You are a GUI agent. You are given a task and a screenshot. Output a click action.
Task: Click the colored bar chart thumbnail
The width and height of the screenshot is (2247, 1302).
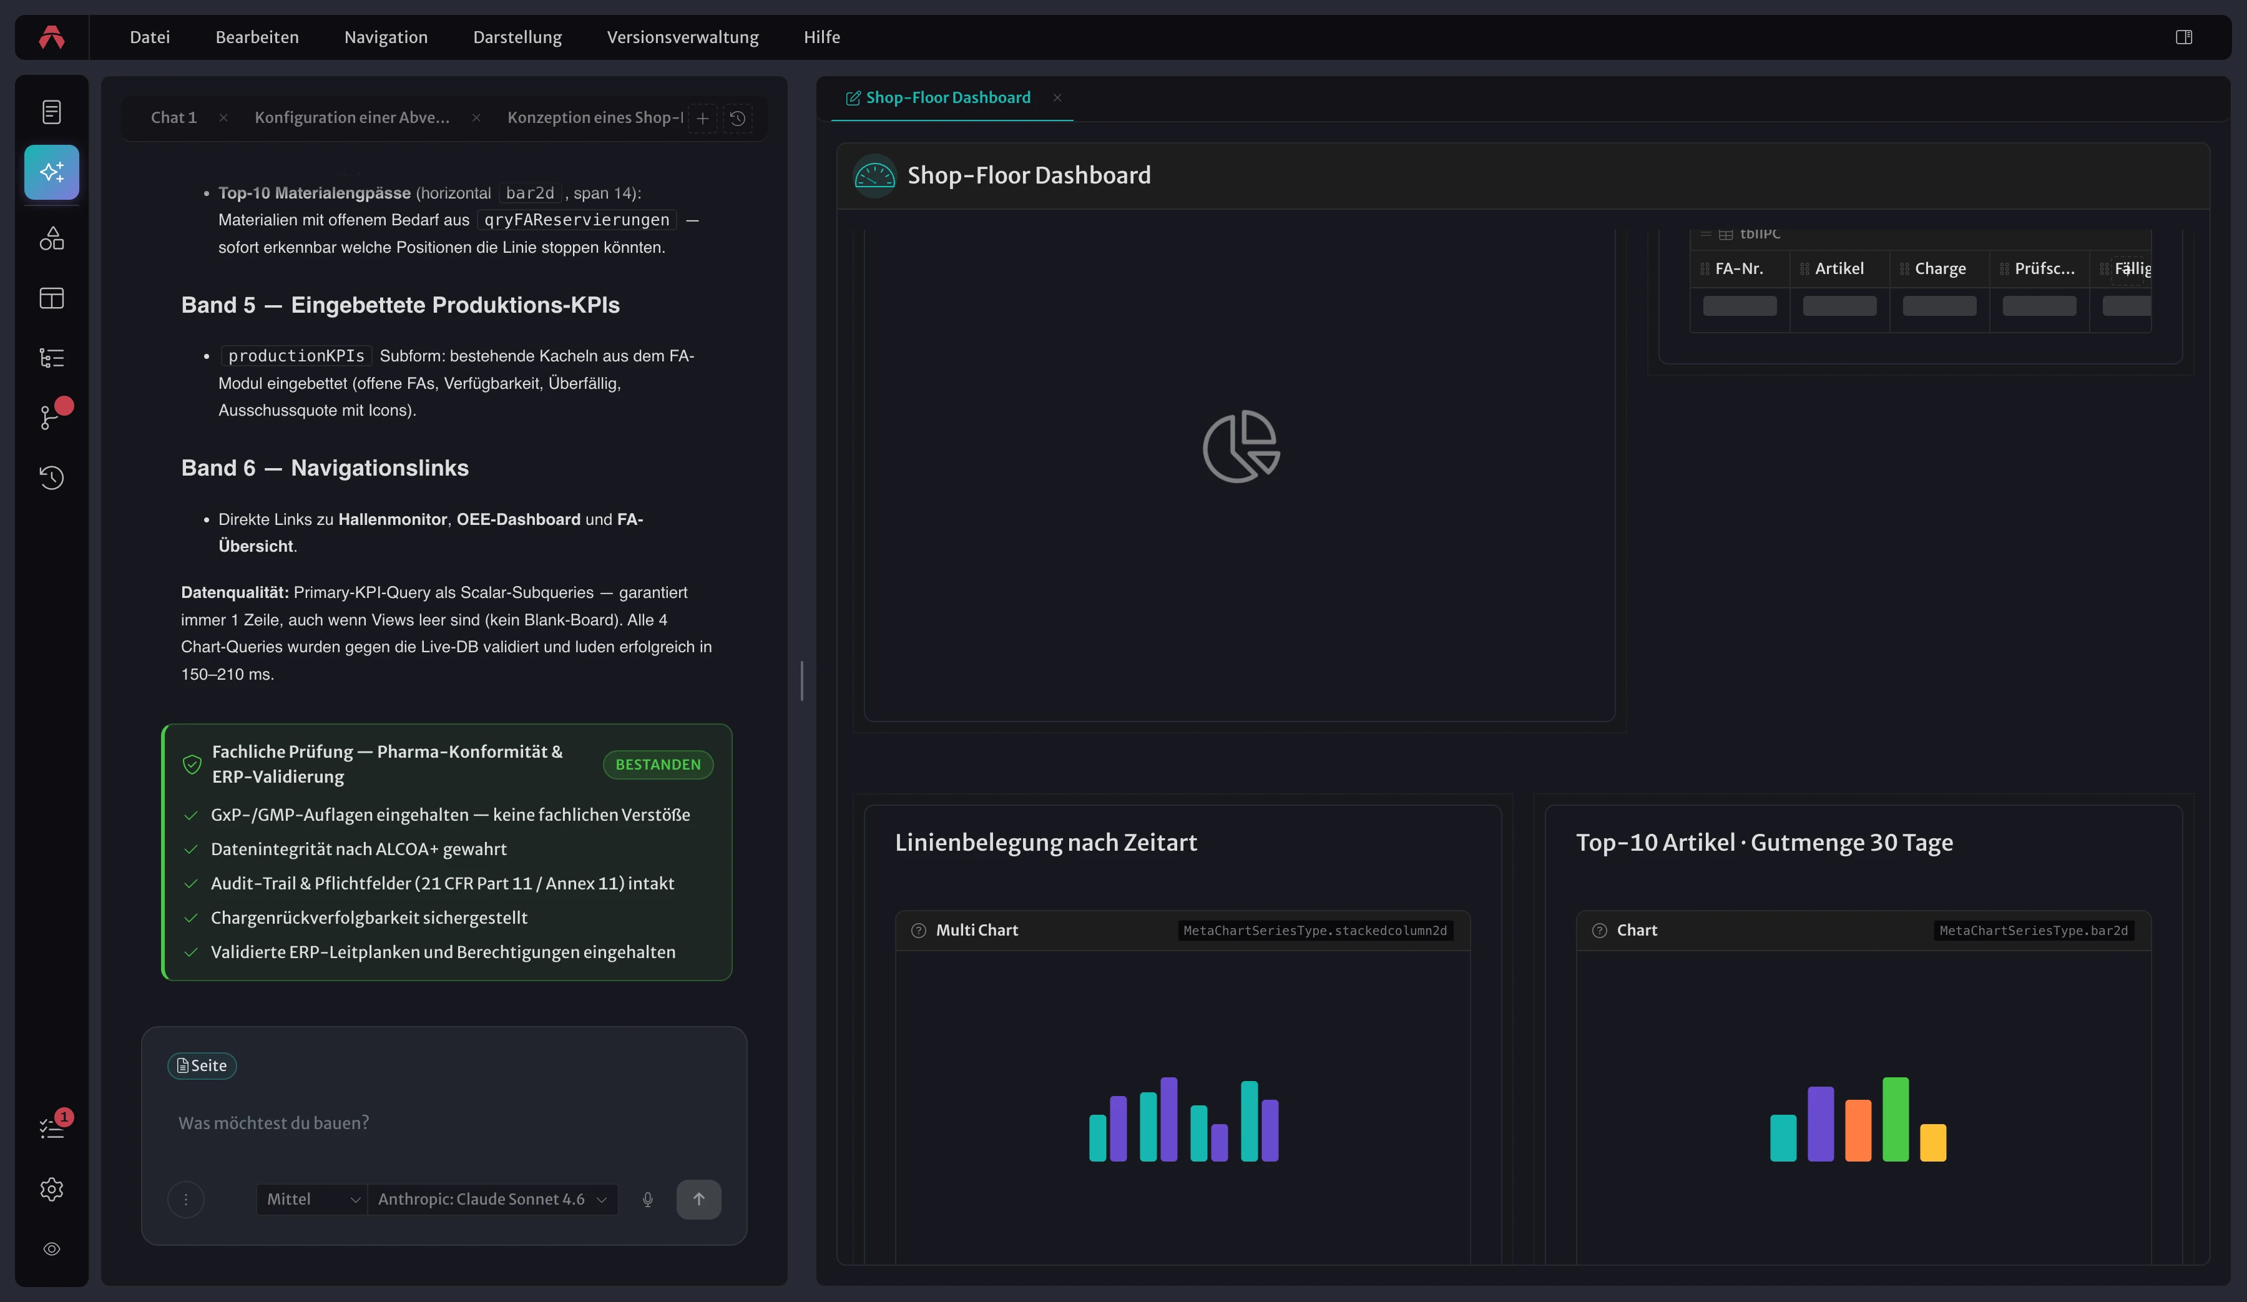[1858, 1119]
